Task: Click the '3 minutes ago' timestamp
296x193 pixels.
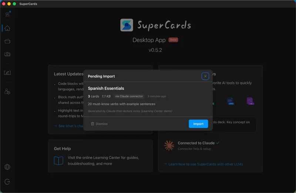Action: 157,96
